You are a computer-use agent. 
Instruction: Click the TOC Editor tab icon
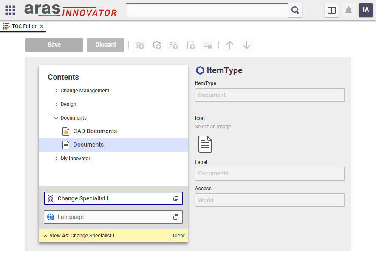click(x=6, y=26)
